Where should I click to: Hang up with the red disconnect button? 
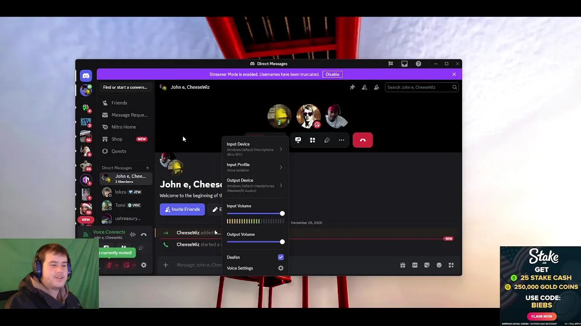click(x=363, y=140)
